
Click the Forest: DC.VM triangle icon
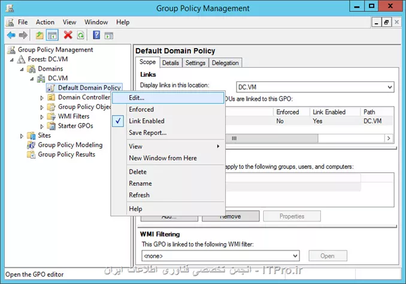21,59
